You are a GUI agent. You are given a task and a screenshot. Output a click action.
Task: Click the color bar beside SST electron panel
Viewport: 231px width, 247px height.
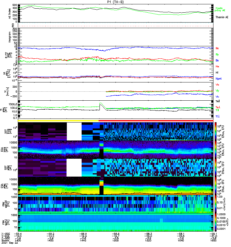(216, 168)
